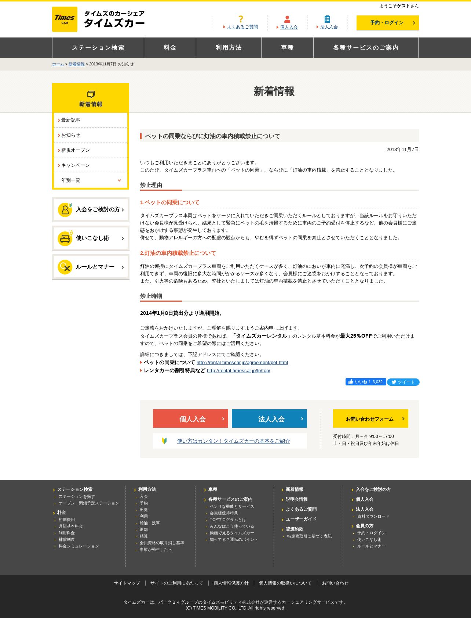Click the ホーム breadcrumb link
471x618 pixels.
coord(58,64)
